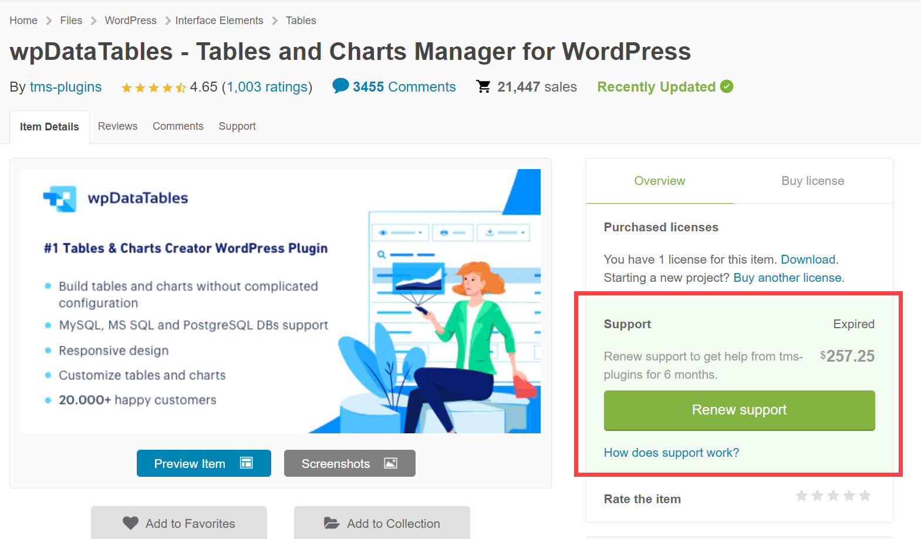Click the Preview Item button
921x539 pixels.
point(204,463)
